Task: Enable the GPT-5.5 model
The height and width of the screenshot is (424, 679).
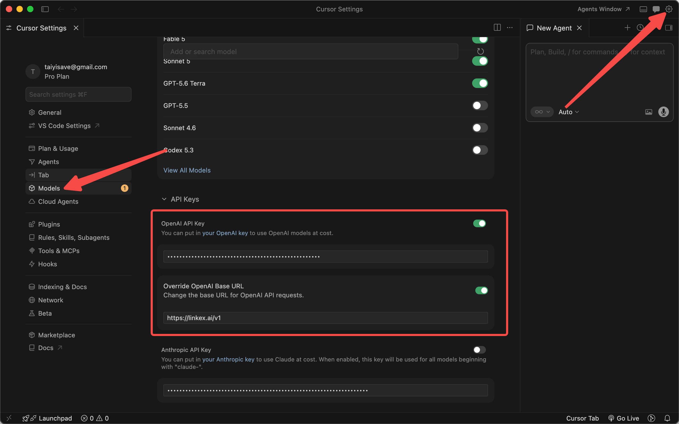Action: pos(480,105)
